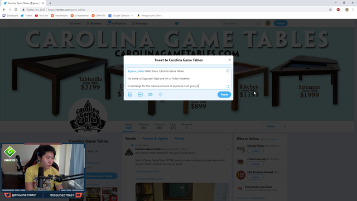Image resolution: width=357 pixels, height=201 pixels.
Task: Open a new browser tab
Action: (x=50, y=3)
